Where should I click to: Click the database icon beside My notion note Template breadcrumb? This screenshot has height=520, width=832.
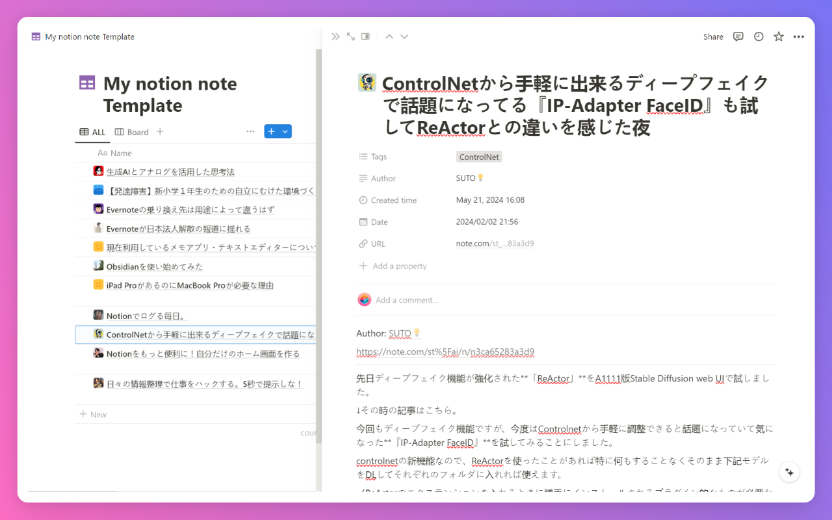pyautogui.click(x=36, y=37)
